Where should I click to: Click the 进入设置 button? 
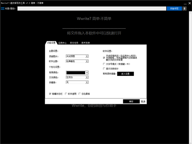125,74
